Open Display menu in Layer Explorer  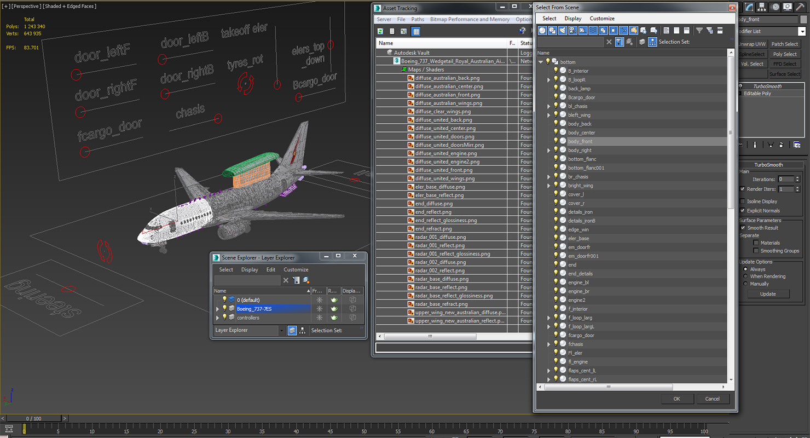click(250, 269)
